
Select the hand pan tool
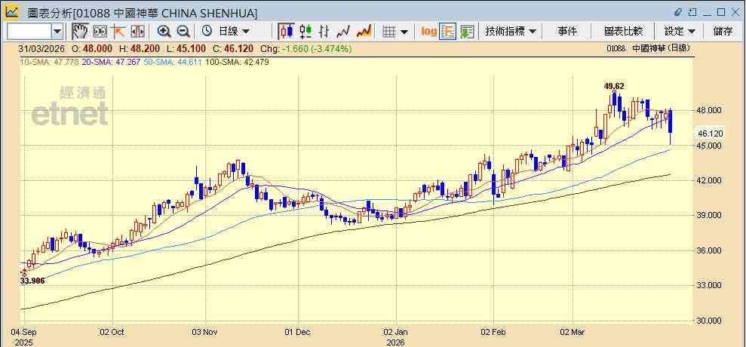tap(80, 32)
